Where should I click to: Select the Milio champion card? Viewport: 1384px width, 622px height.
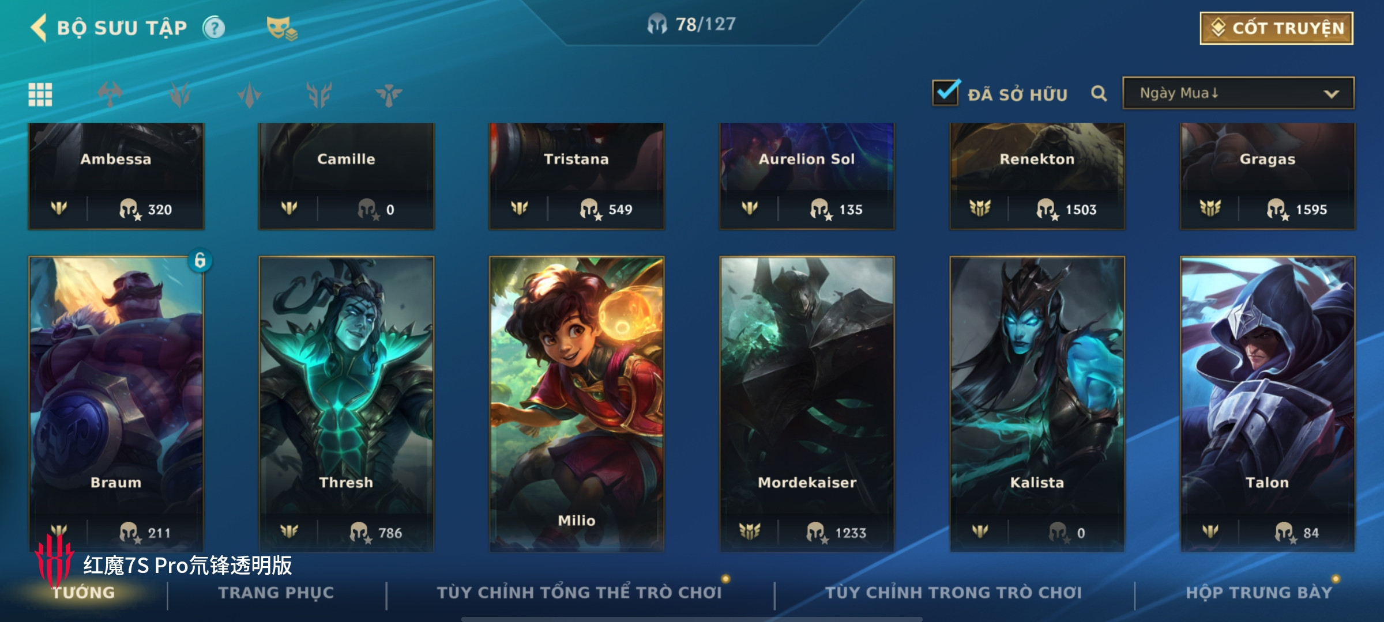pyautogui.click(x=577, y=404)
